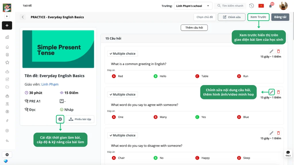
Task: Click the notification bell icon
Action: click(270, 6)
